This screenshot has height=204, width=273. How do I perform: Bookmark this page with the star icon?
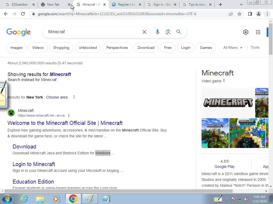pyautogui.click(x=239, y=14)
